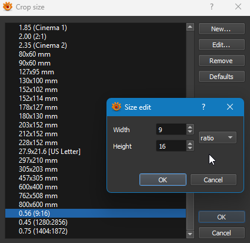Click the help icon in Size edit dialog

point(204,107)
